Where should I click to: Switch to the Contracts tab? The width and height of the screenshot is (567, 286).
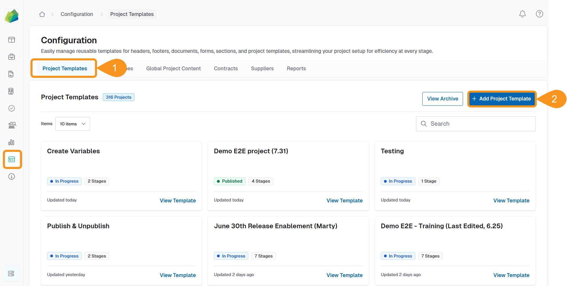click(226, 69)
